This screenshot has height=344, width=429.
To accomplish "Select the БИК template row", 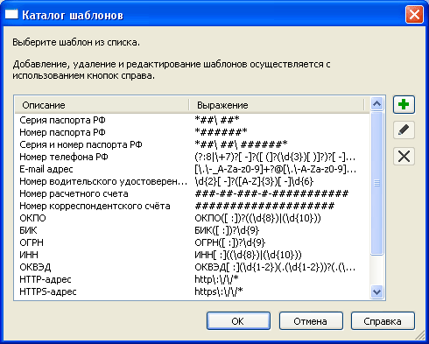I will 193,230.
